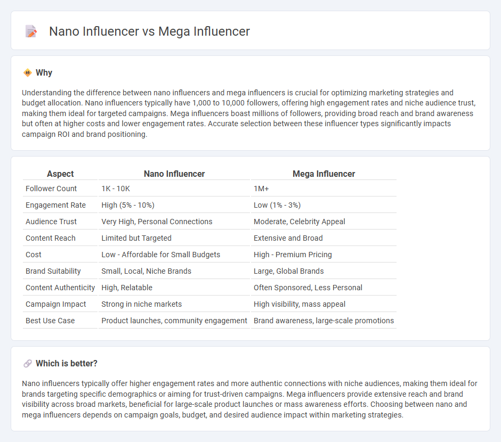
Task: Click the 'Best Use Case' row label
Action: [x=50, y=321]
